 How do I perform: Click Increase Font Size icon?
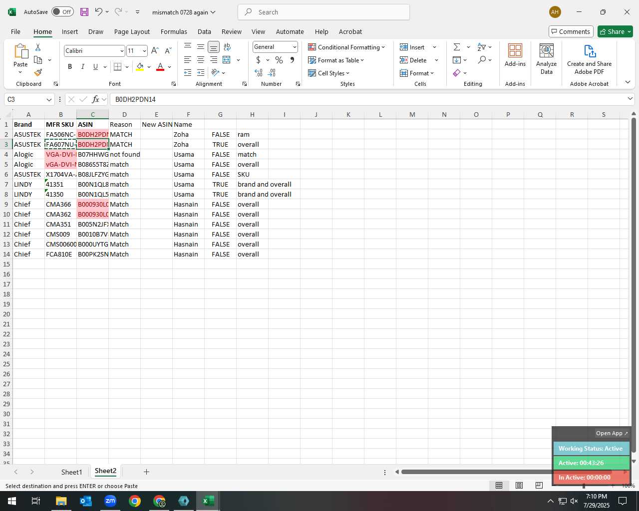tap(155, 51)
